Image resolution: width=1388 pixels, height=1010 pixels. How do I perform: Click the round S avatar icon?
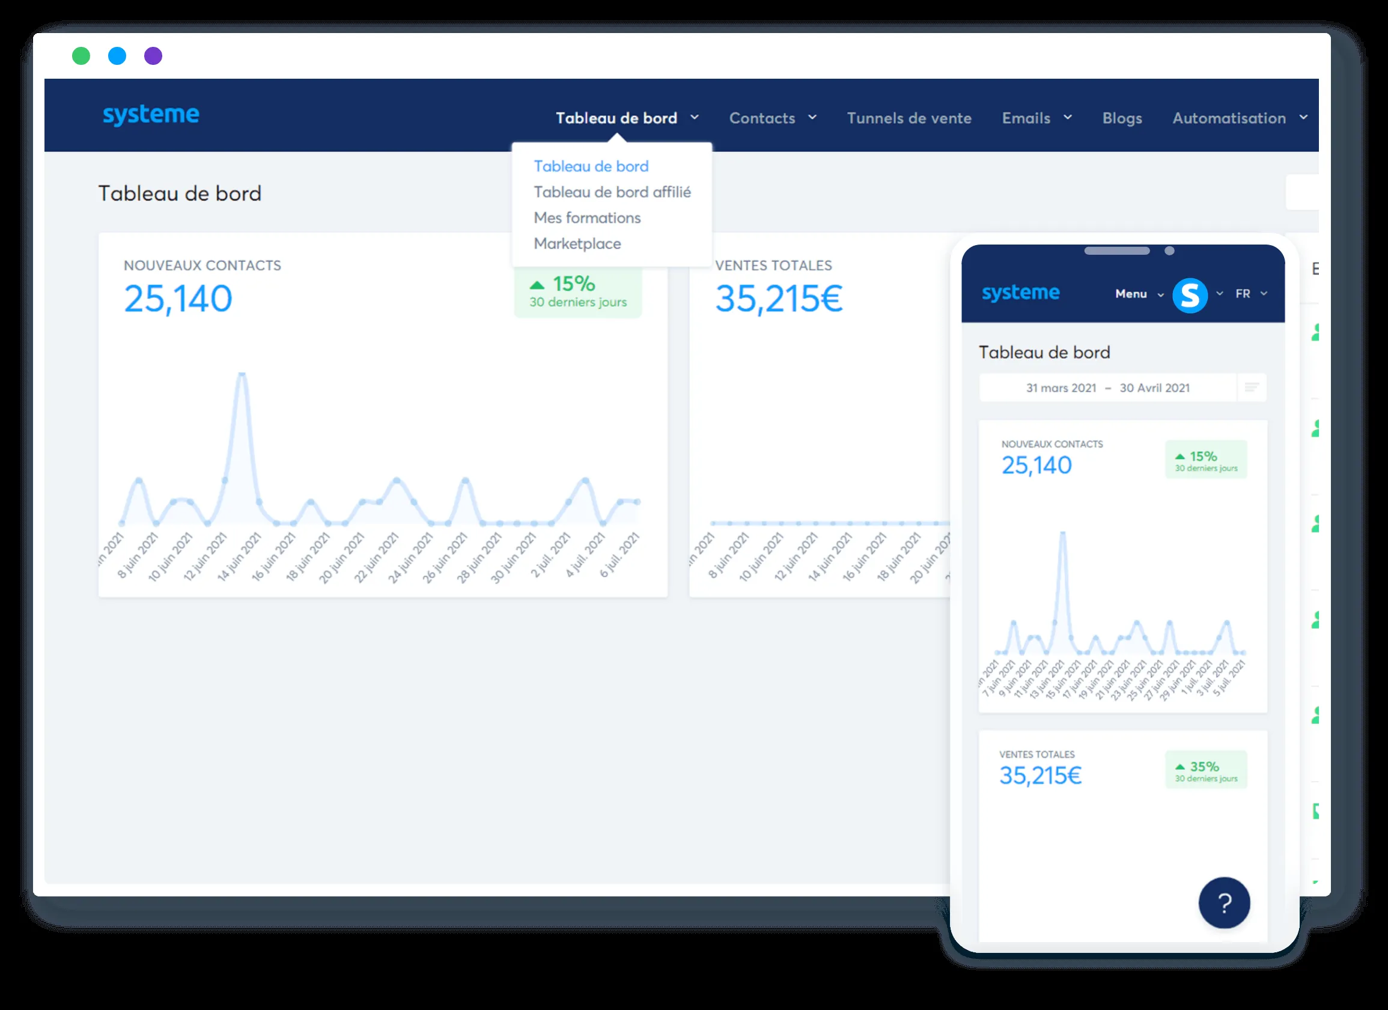(1190, 295)
